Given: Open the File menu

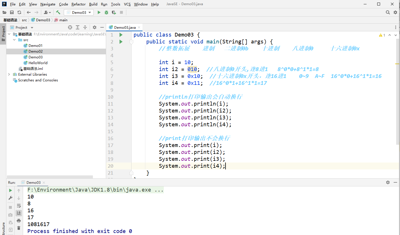Looking at the screenshot, I should [13, 4].
